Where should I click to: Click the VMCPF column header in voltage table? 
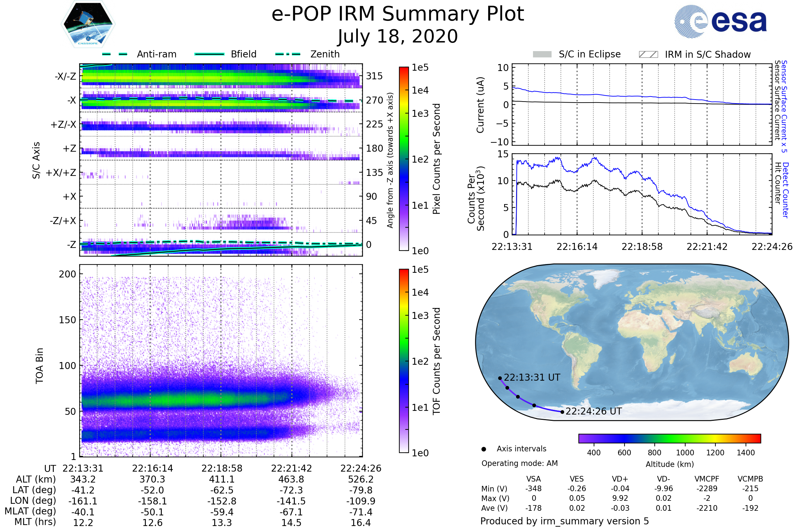[x=707, y=479]
